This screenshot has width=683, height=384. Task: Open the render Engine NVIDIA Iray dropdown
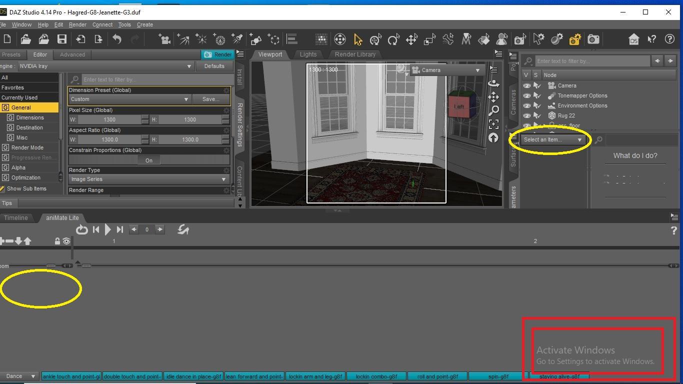point(105,66)
